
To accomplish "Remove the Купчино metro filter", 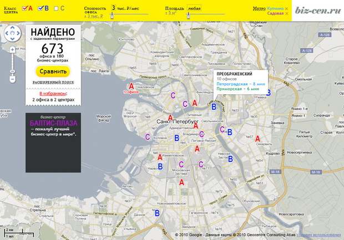I will [286, 9].
